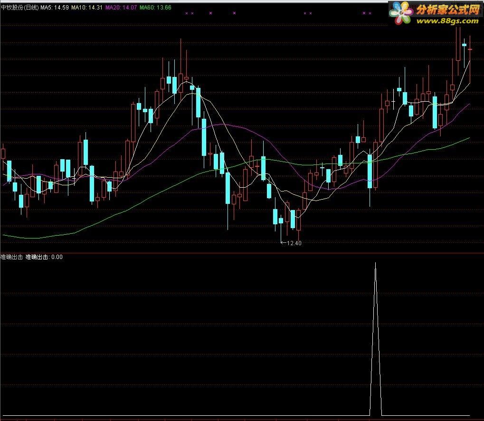The image size is (484, 421).
Task: Click the rightmost small red candlestick
Action: (470, 49)
